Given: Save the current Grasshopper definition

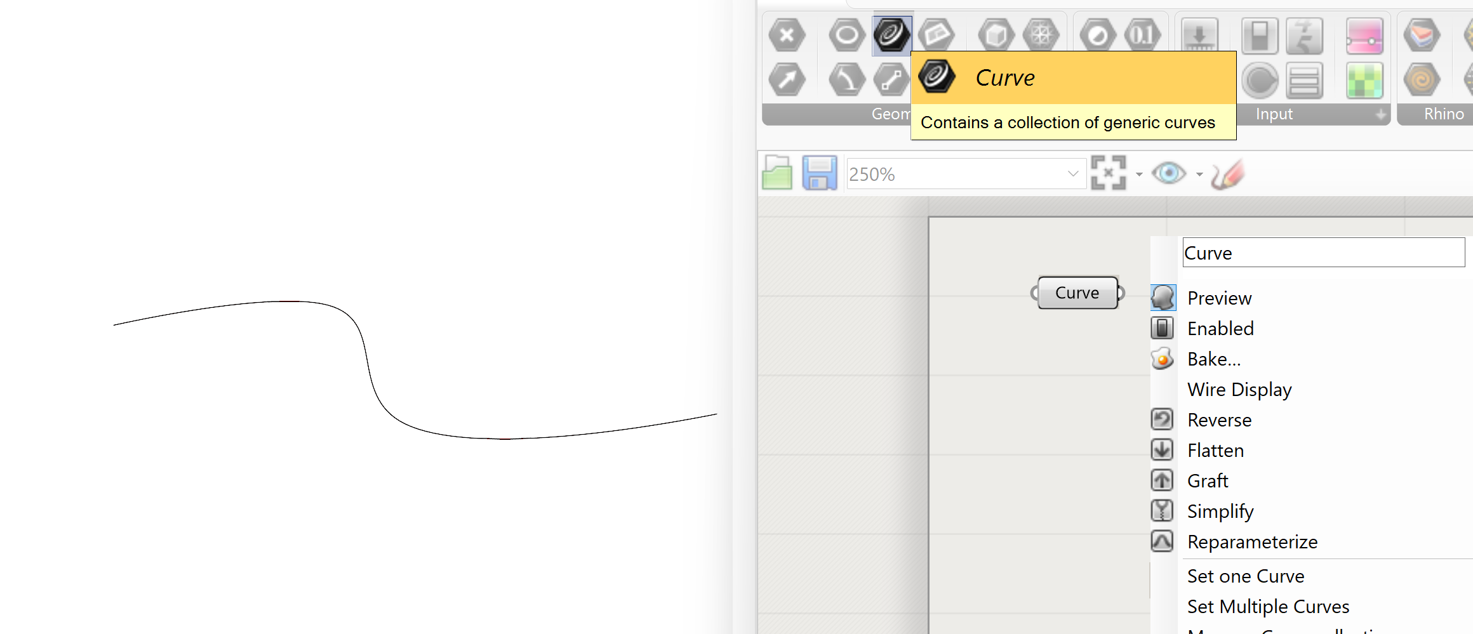Looking at the screenshot, I should [x=819, y=173].
